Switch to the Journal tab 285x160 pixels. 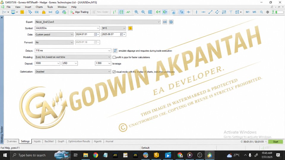coord(109,141)
